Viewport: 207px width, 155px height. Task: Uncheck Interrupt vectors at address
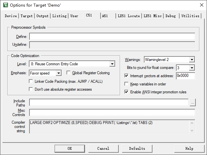127,76
